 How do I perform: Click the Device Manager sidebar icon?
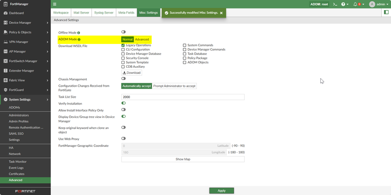point(6,23)
